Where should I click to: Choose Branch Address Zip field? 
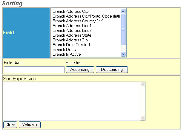click(x=70, y=40)
